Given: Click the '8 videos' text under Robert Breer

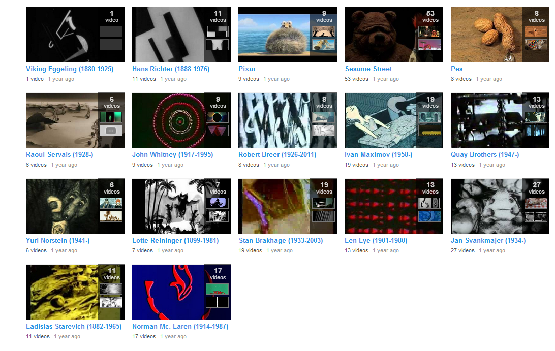Looking at the screenshot, I should pyautogui.click(x=249, y=165).
